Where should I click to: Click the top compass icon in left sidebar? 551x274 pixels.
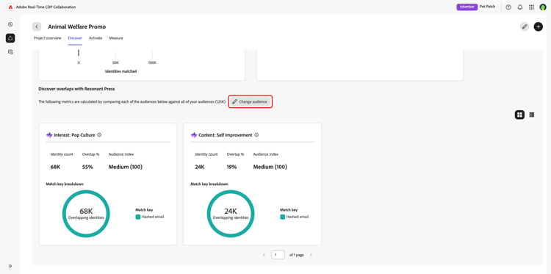coord(10,24)
